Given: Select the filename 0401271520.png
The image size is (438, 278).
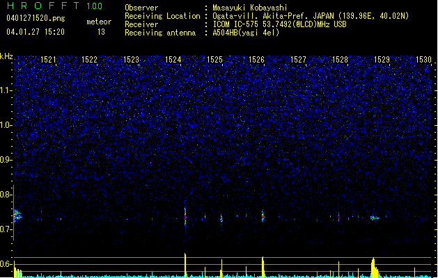Looking at the screenshot, I should click(x=36, y=18).
